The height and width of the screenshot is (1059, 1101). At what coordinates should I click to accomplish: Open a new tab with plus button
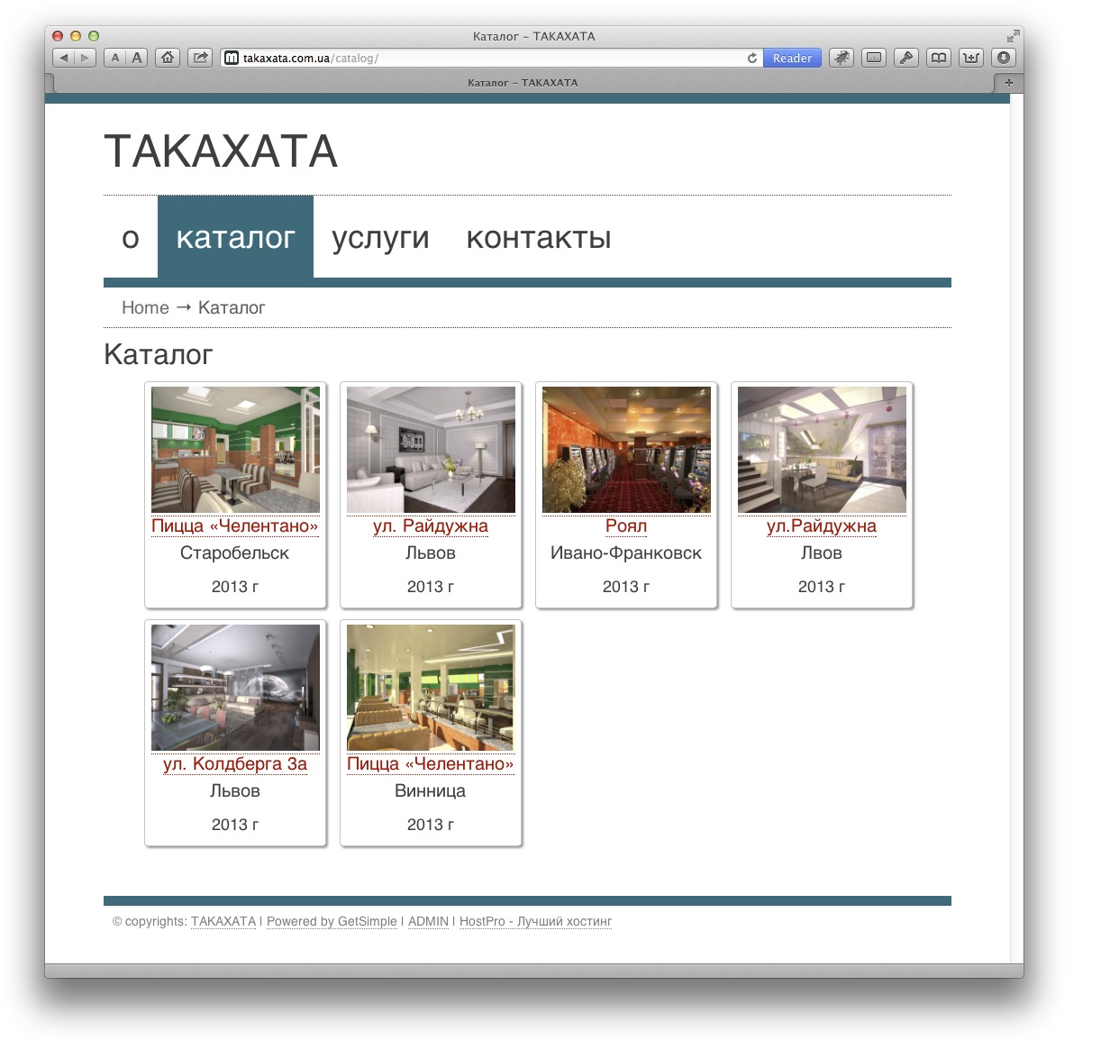pyautogui.click(x=1008, y=83)
